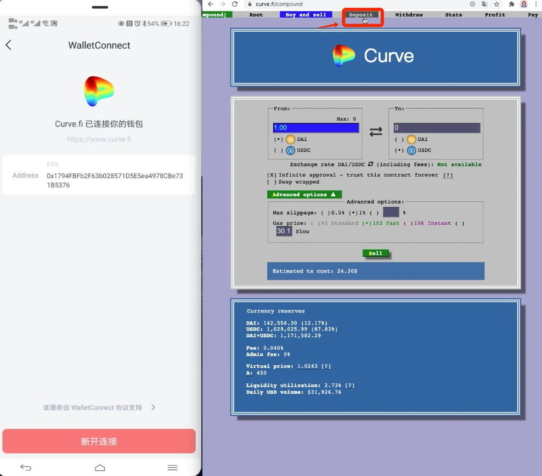Toggle Infinite approval checkbox
The height and width of the screenshot is (476, 542).
coord(272,175)
